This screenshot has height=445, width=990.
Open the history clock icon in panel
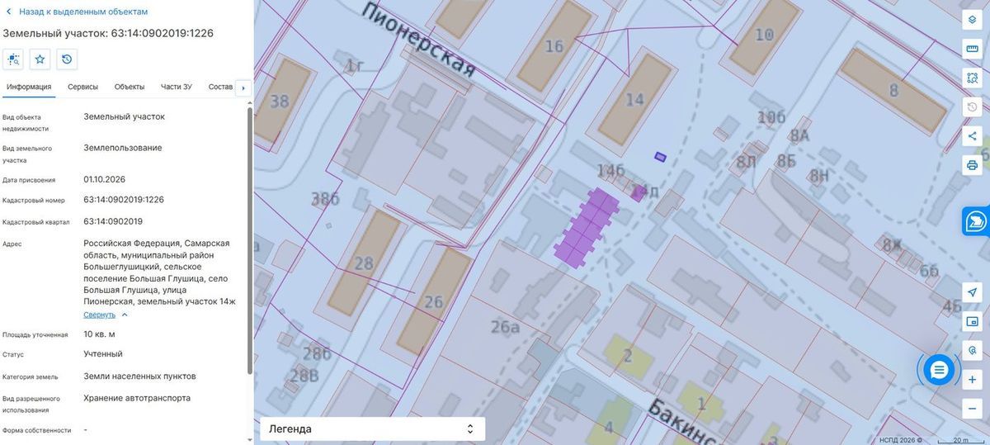[67, 59]
